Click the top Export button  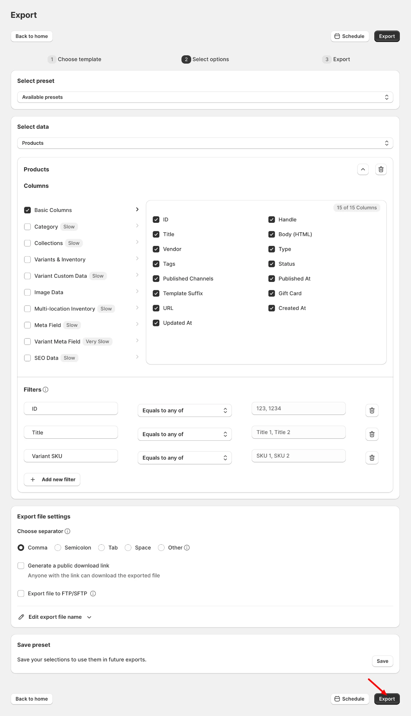(387, 36)
